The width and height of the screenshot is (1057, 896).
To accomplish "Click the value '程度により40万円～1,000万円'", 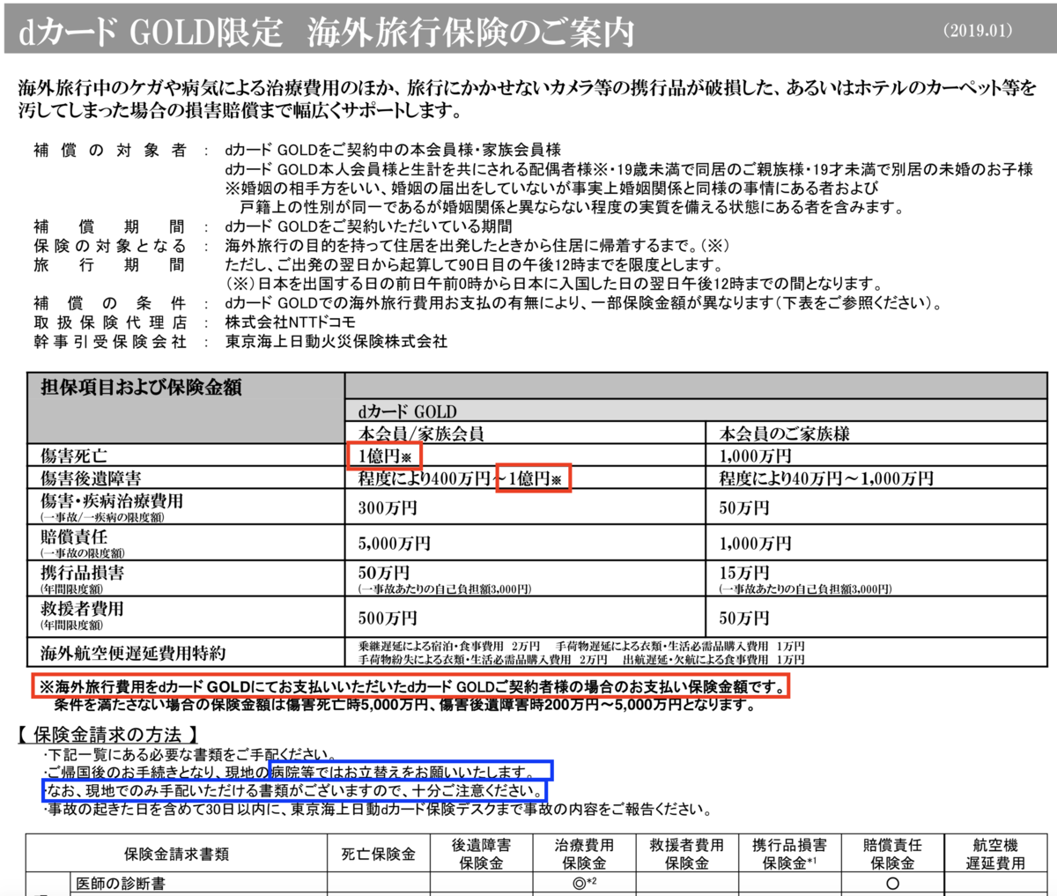I will click(826, 478).
